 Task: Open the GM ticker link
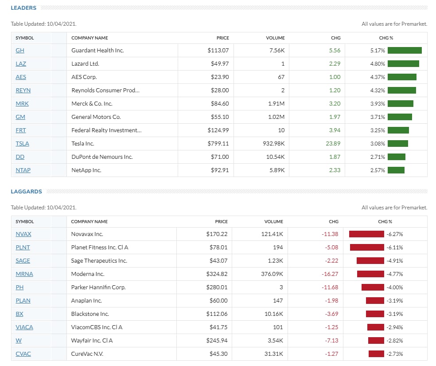[20, 117]
